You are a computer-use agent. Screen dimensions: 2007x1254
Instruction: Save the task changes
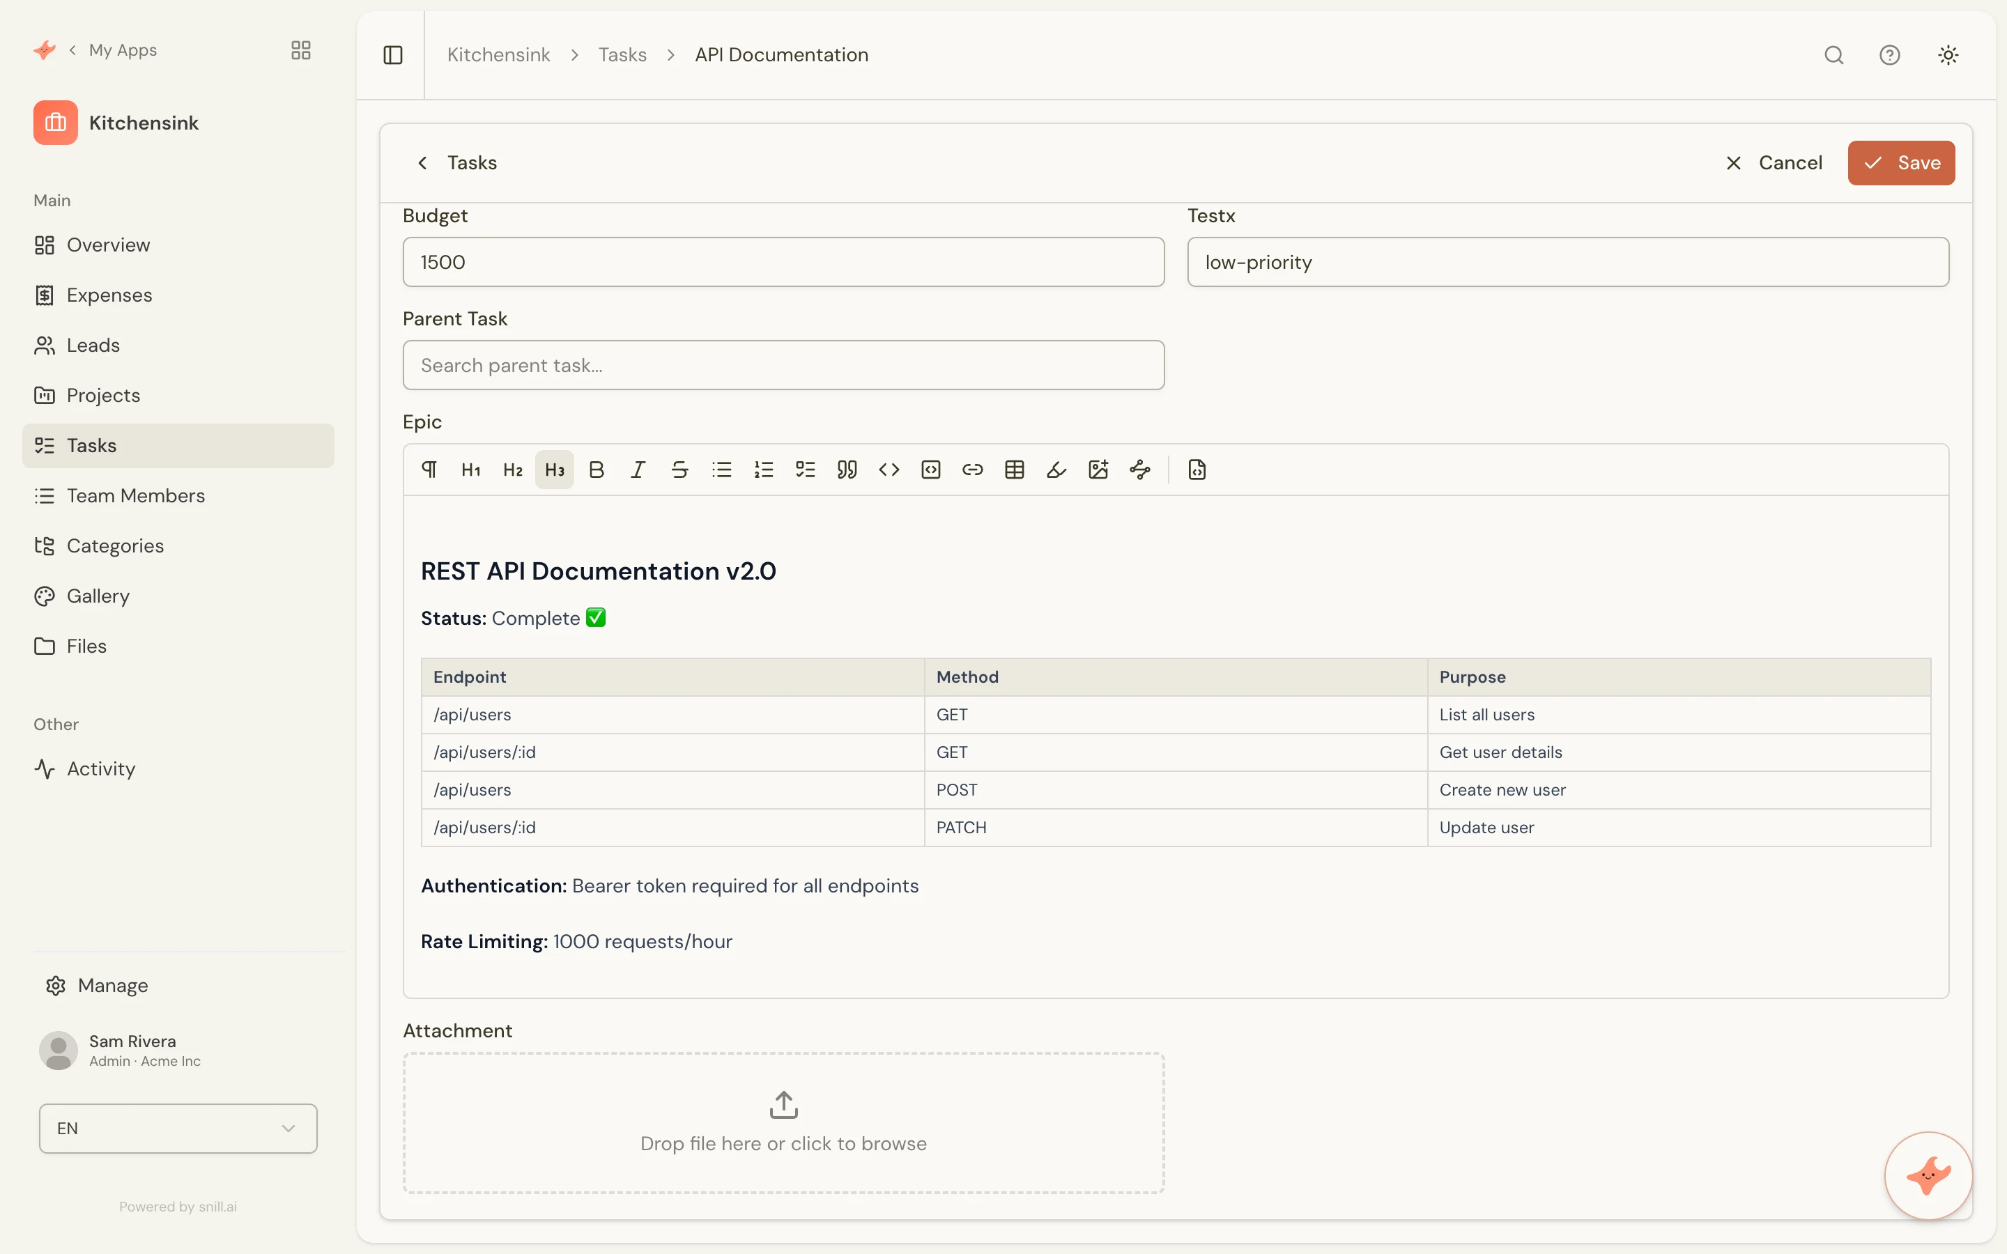click(x=1901, y=162)
